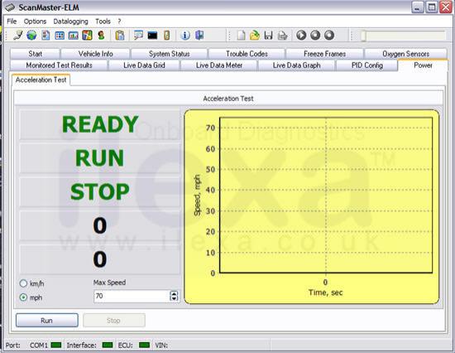Click the printer icon
Image resolution: width=455 pixels, height=353 pixels.
(x=283, y=36)
